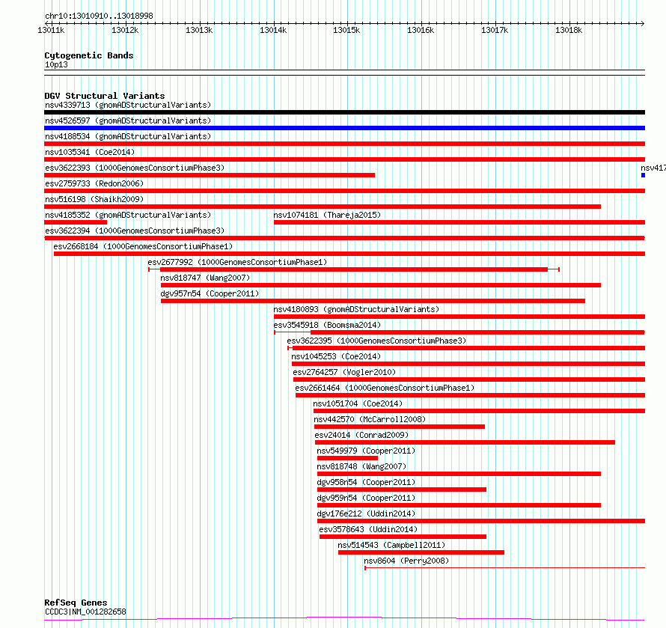Open esv2759733 (Redon2006) variant
The image size is (666, 628).
click(x=94, y=183)
